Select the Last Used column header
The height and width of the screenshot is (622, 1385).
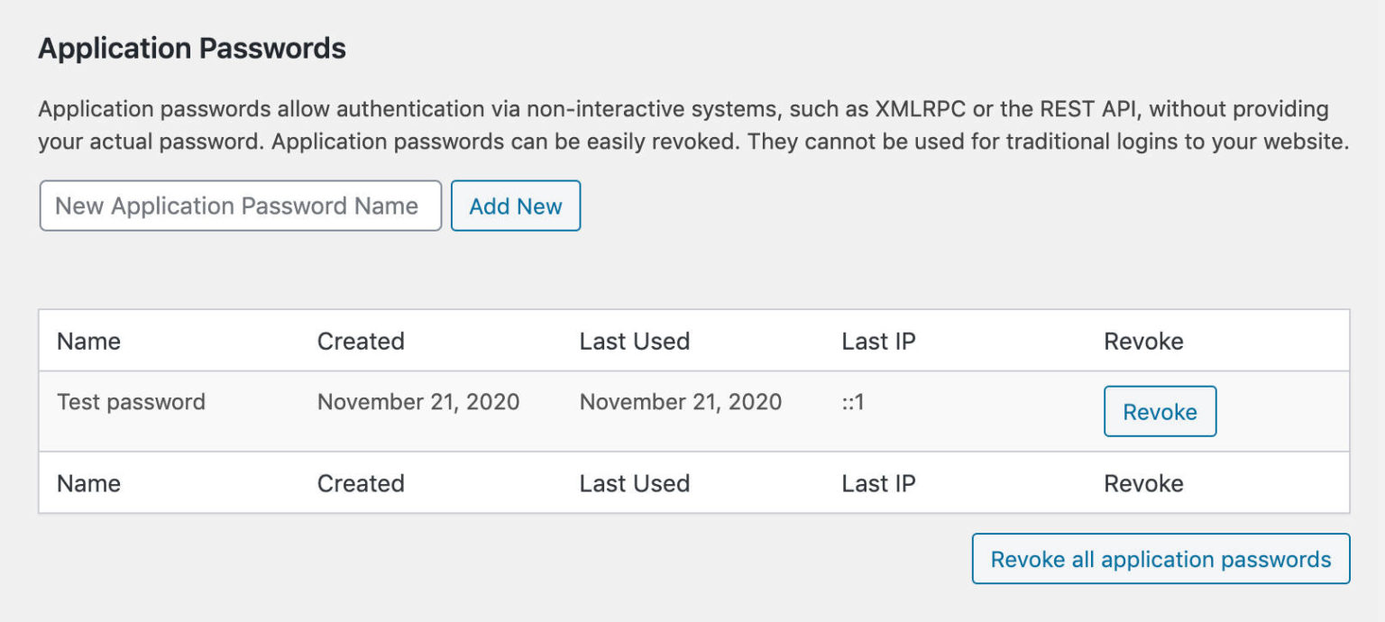(x=635, y=341)
